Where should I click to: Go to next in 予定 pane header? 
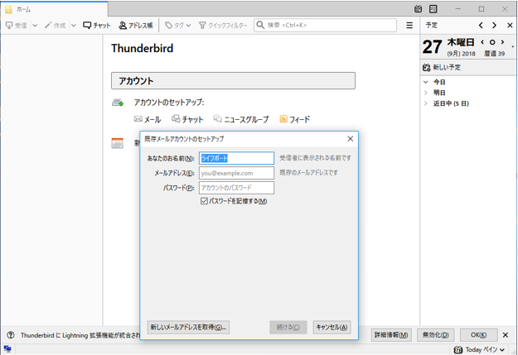(494, 25)
